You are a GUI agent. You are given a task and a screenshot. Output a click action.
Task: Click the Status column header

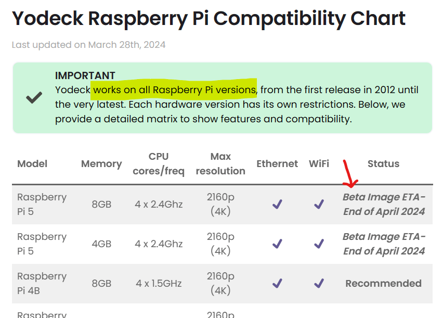click(x=383, y=164)
